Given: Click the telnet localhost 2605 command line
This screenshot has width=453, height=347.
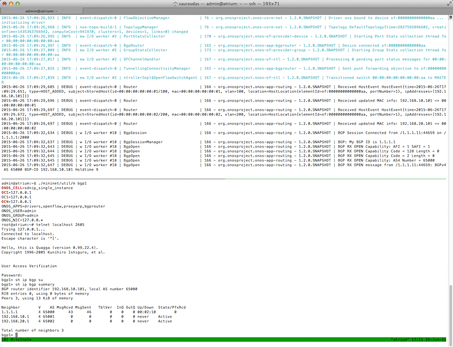Looking at the screenshot, I should [60, 225].
